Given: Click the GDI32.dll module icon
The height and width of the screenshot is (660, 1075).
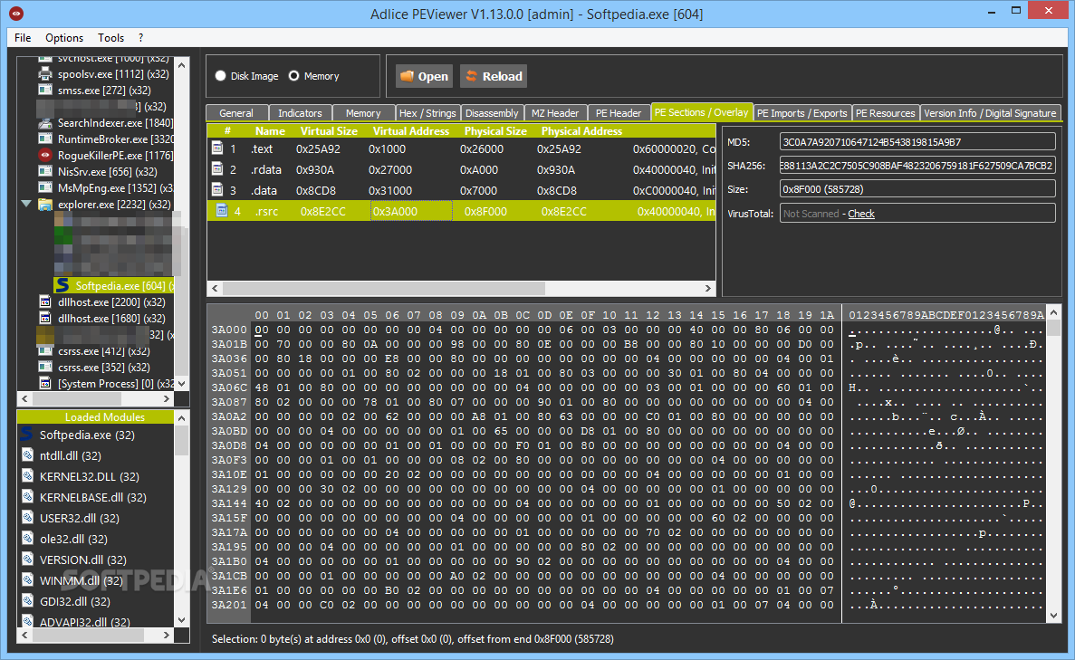Looking at the screenshot, I should tap(27, 600).
